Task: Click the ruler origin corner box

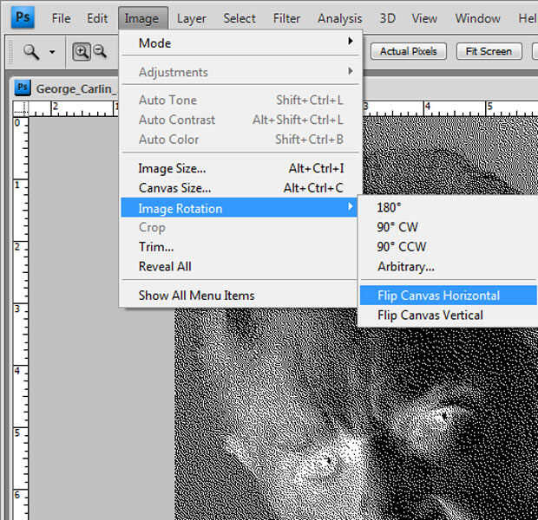Action: coord(21,108)
